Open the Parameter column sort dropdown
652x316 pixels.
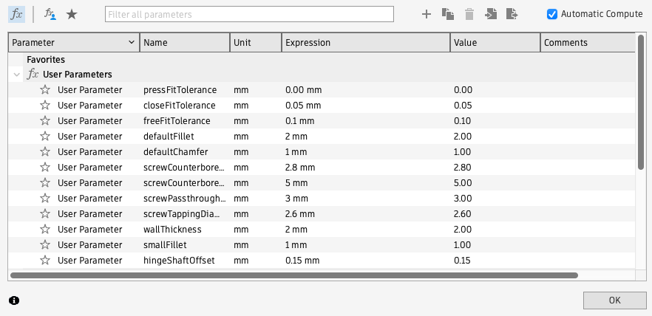point(132,42)
